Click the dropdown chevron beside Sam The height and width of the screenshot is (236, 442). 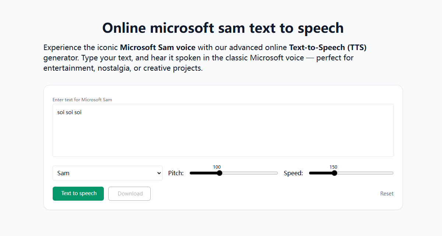158,173
